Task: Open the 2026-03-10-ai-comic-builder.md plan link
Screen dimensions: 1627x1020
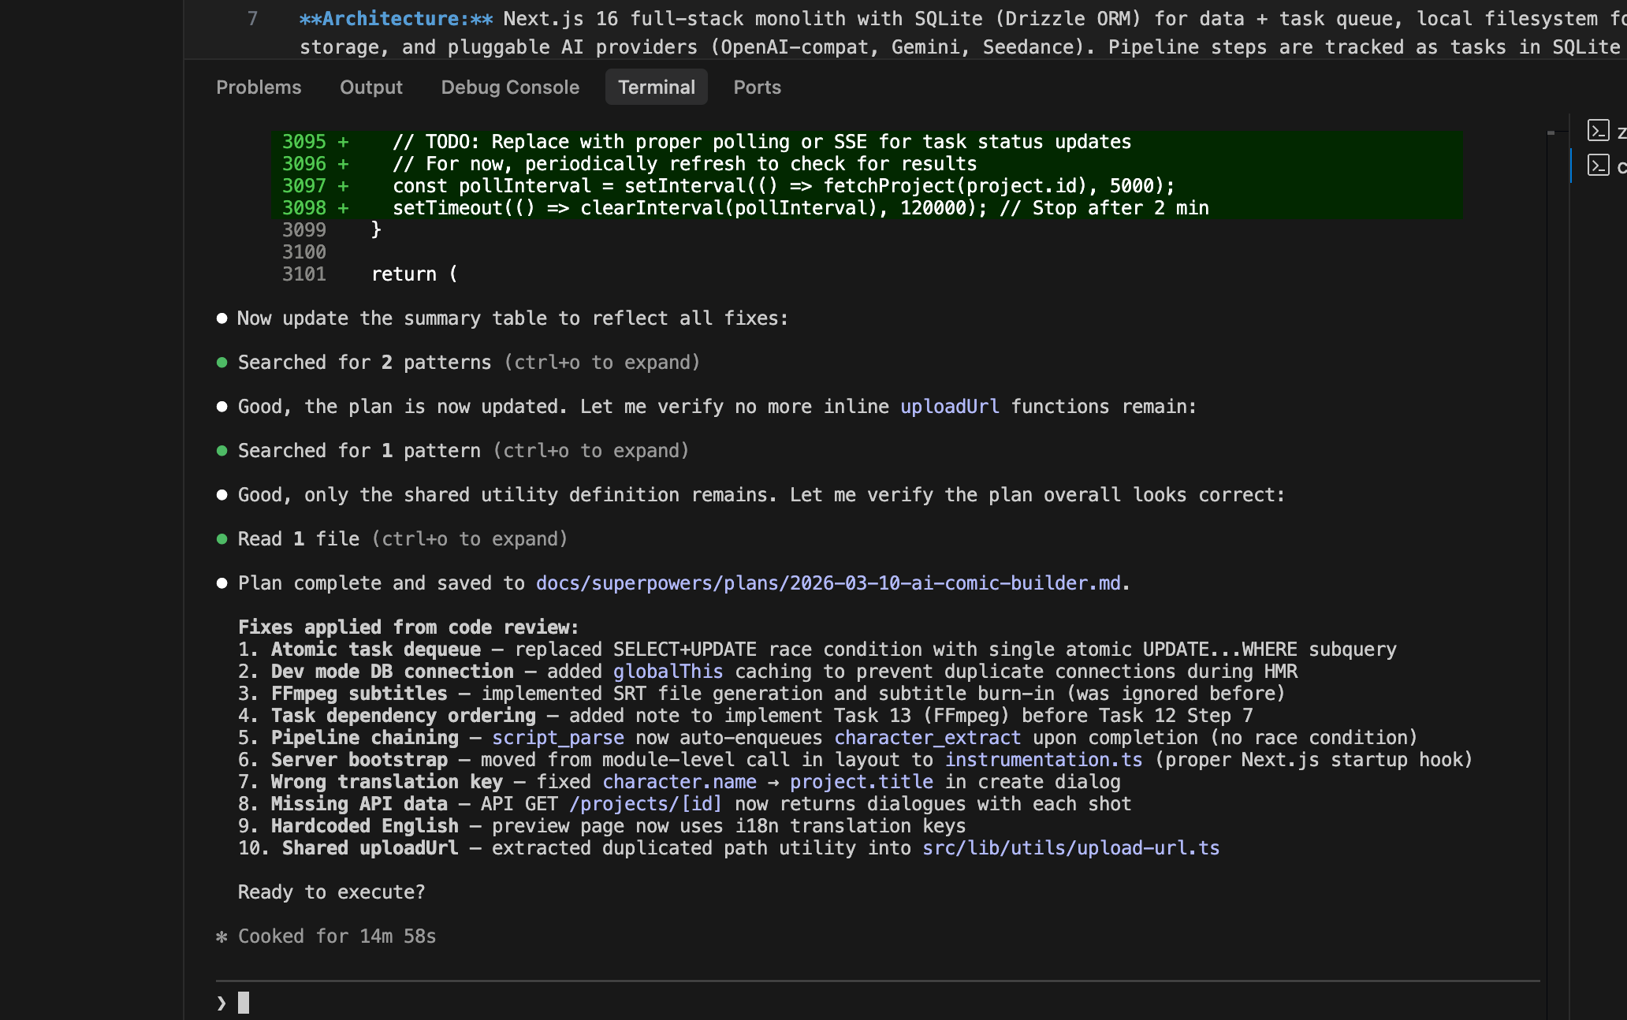Action: pos(828,583)
